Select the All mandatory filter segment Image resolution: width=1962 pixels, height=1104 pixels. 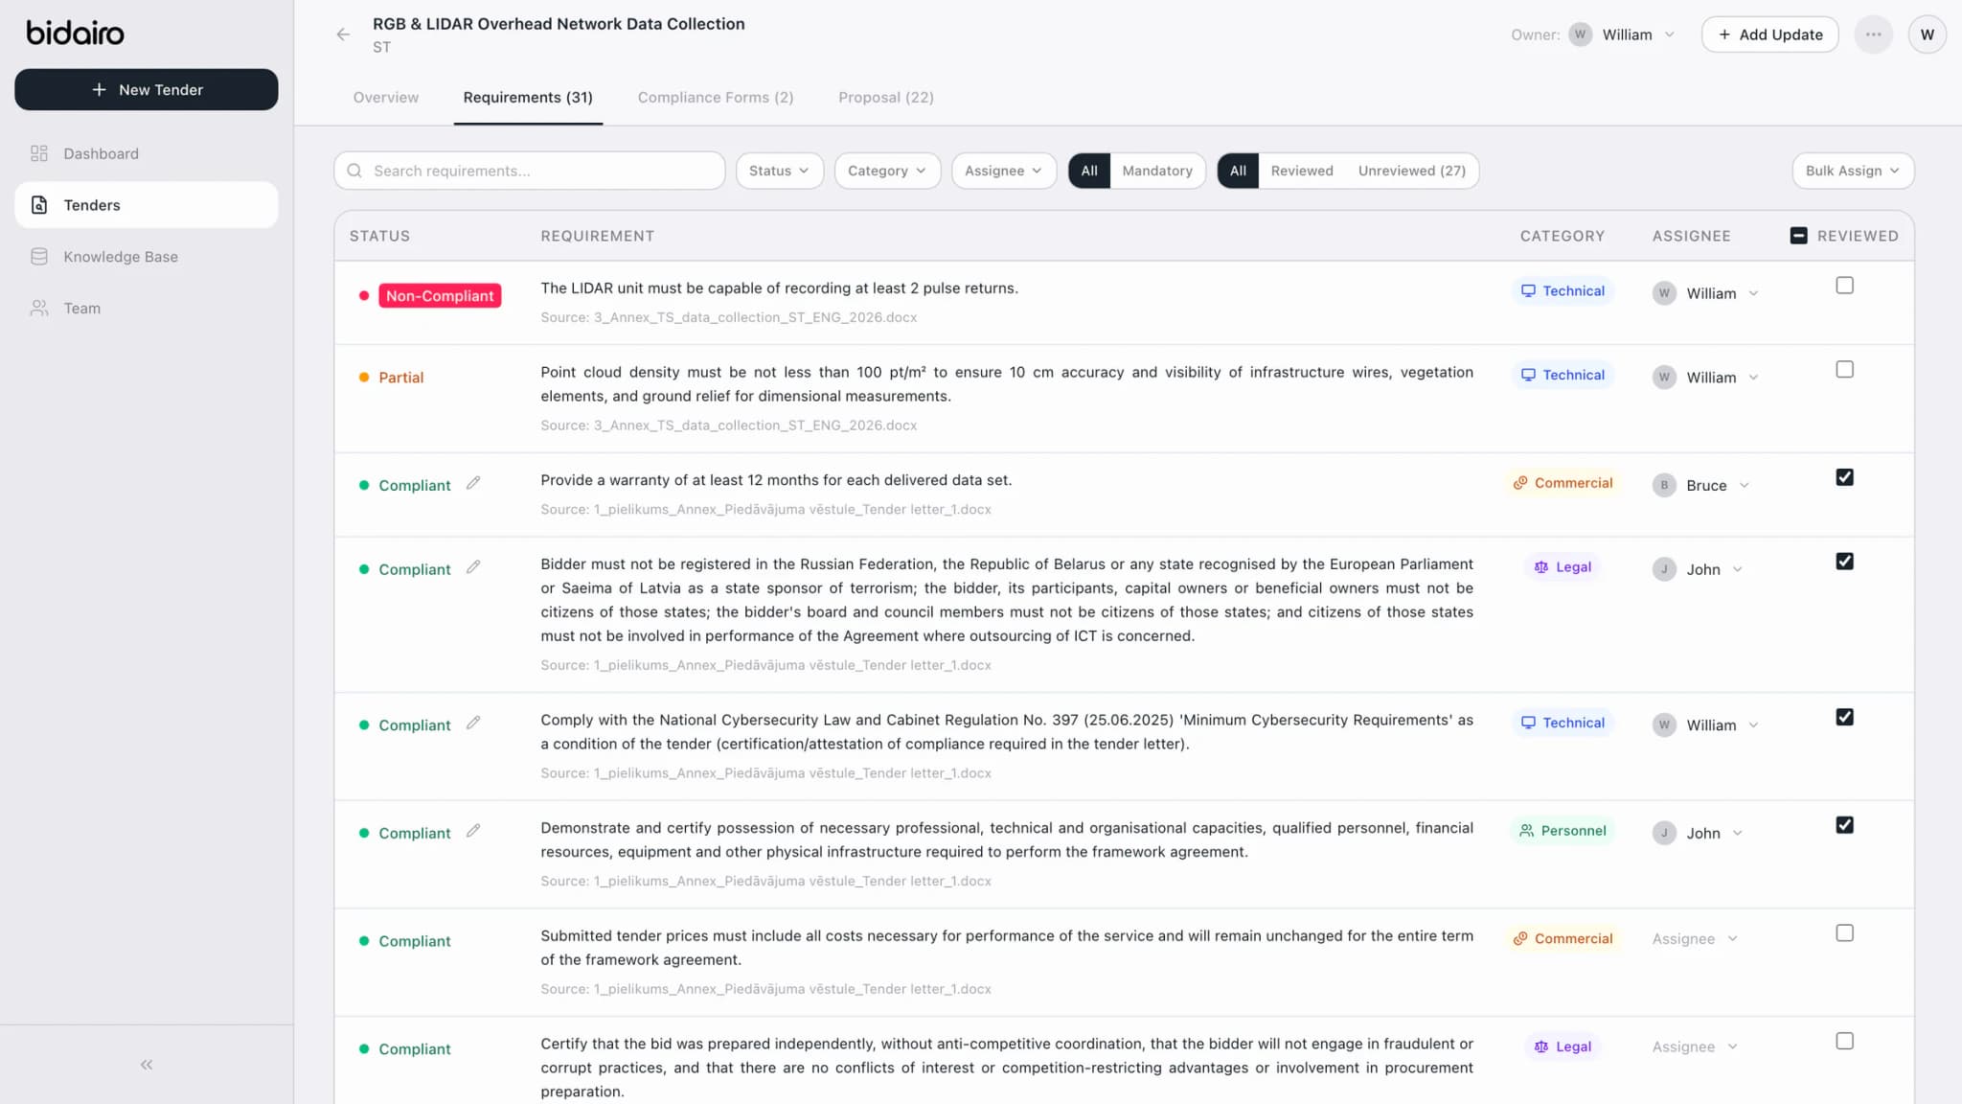click(x=1089, y=171)
